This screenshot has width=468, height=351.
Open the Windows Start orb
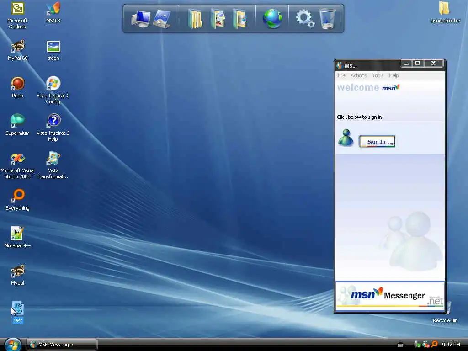click(13, 345)
